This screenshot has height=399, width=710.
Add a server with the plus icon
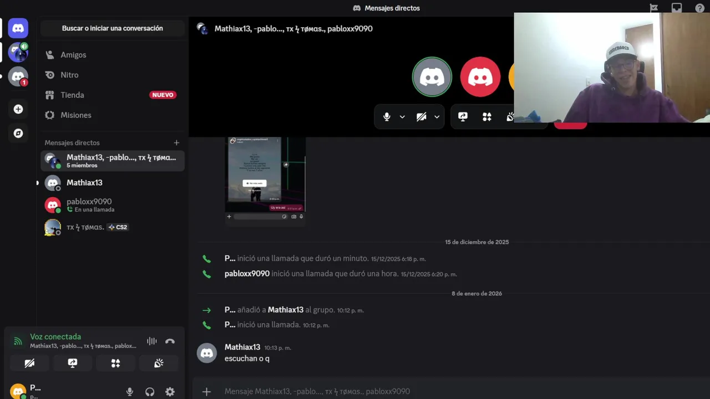pyautogui.click(x=18, y=109)
